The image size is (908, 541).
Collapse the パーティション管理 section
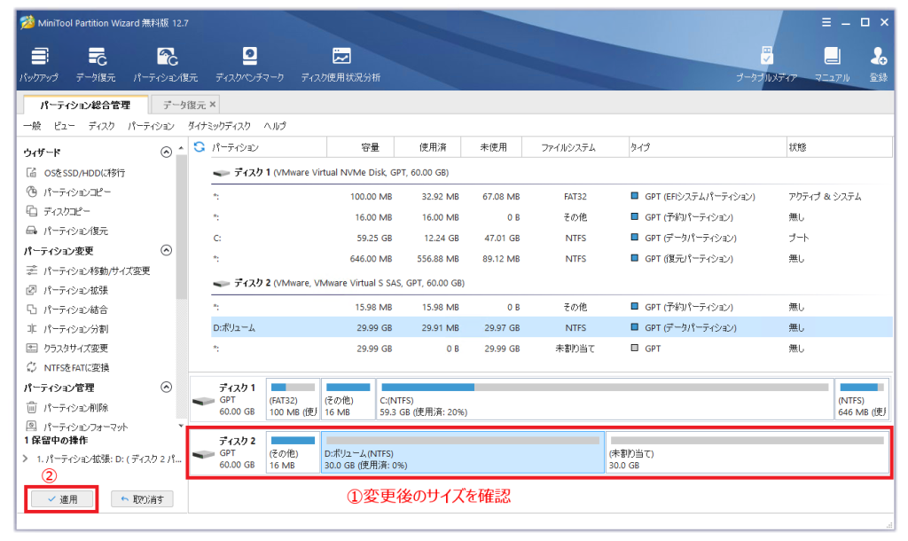166,387
